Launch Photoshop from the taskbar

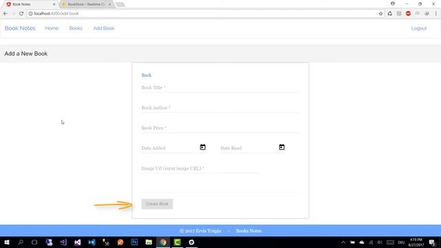pyautogui.click(x=134, y=242)
